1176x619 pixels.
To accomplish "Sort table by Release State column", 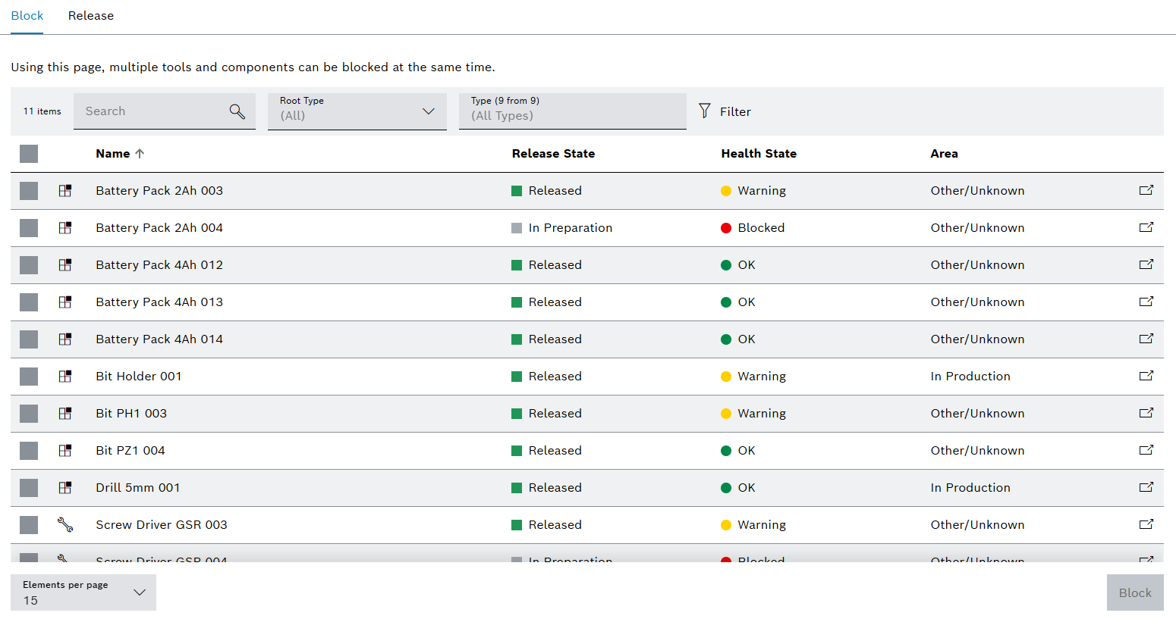I will point(553,153).
